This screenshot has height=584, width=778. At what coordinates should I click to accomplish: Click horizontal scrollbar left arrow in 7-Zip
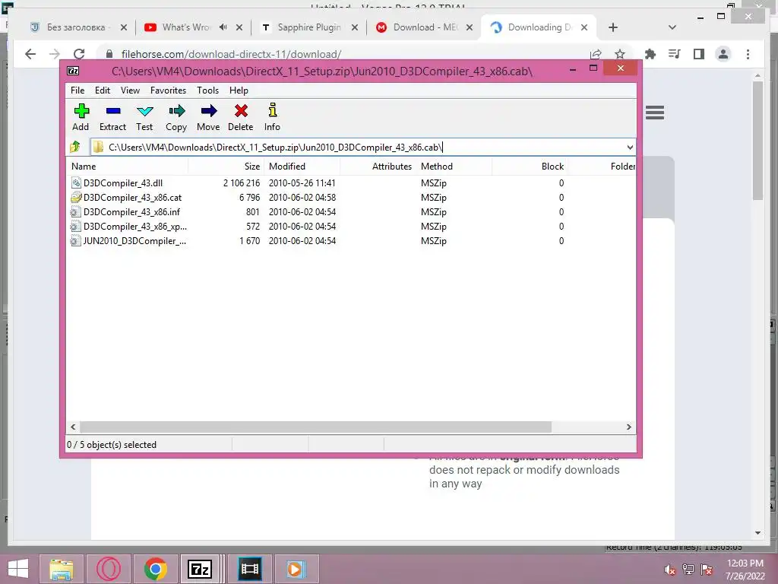click(x=73, y=427)
